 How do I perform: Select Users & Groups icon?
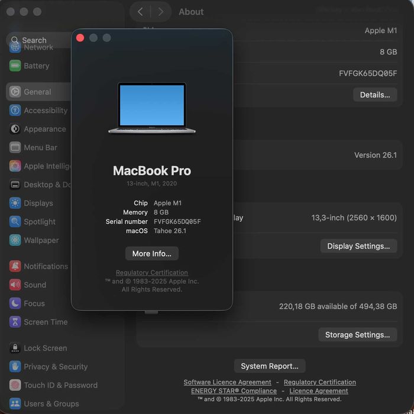[15, 403]
